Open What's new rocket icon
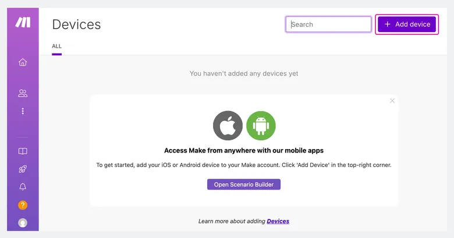This screenshot has height=238, width=454. point(23,169)
